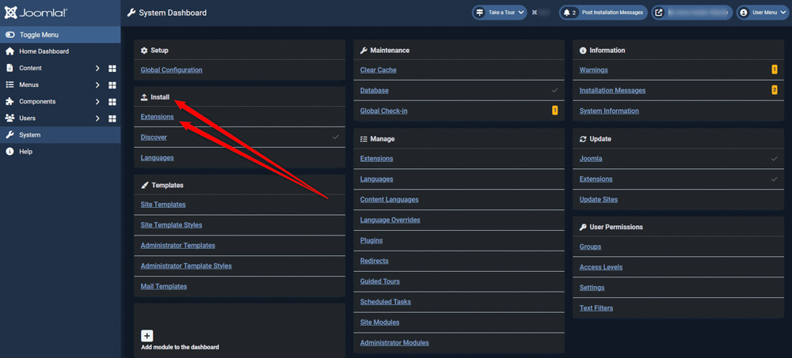The image size is (792, 358).
Task: Click the Take a Tour signpost icon
Action: coord(480,13)
